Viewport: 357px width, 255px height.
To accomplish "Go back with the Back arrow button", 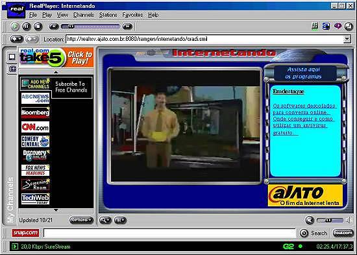I will pyautogui.click(x=17, y=39).
